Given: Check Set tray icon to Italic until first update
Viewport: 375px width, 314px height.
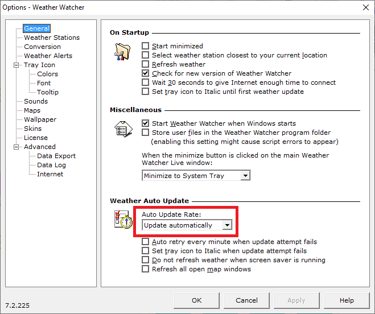Looking at the screenshot, I should click(145, 92).
